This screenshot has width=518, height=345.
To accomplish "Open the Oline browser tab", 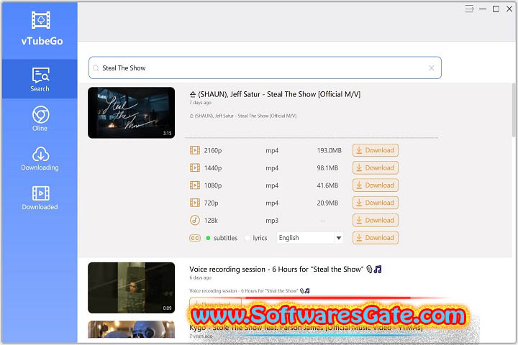I will click(40, 119).
